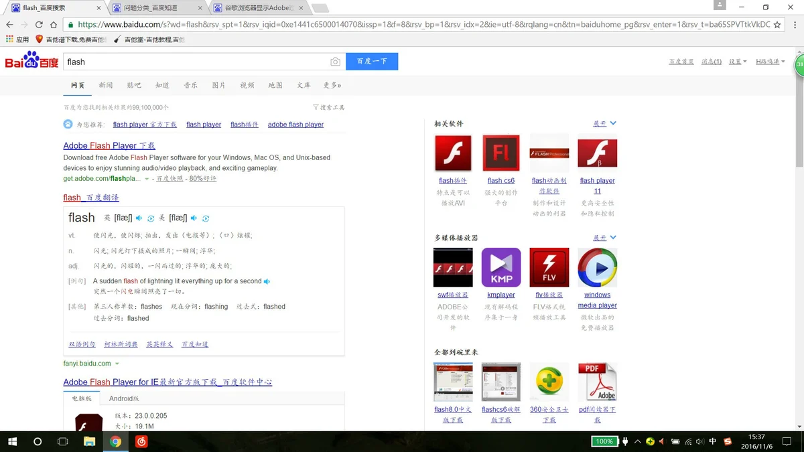Open 应用 apps shortcut in bookmarks bar
The width and height of the screenshot is (804, 452).
pos(17,40)
